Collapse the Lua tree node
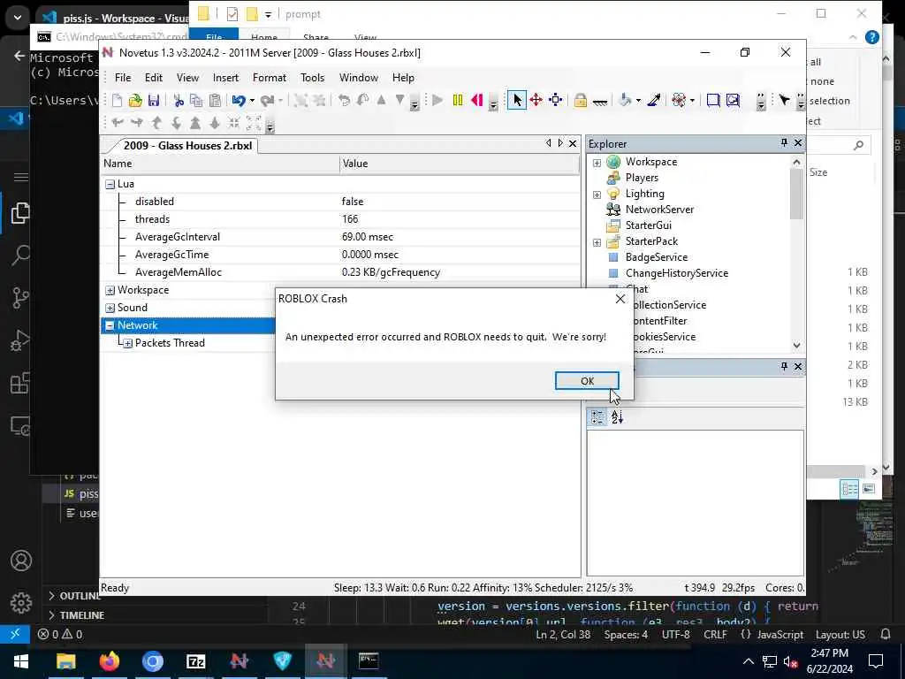The height and width of the screenshot is (679, 905). click(x=110, y=184)
